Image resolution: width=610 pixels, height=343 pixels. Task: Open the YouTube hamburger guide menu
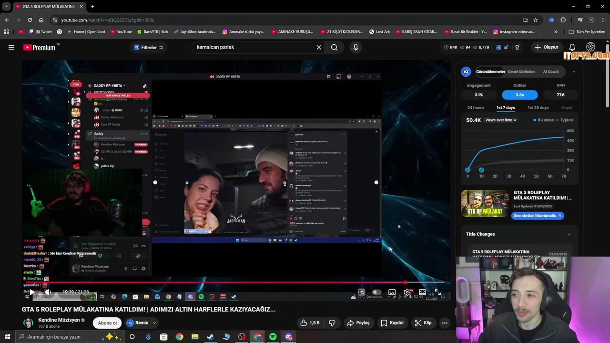(11, 47)
